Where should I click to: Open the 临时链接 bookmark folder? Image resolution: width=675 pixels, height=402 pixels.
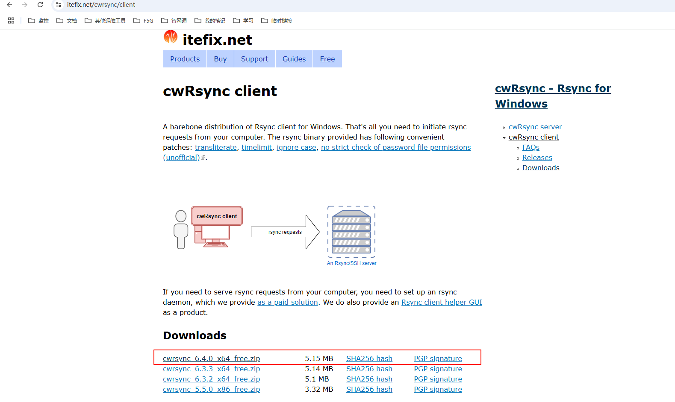[x=277, y=20]
